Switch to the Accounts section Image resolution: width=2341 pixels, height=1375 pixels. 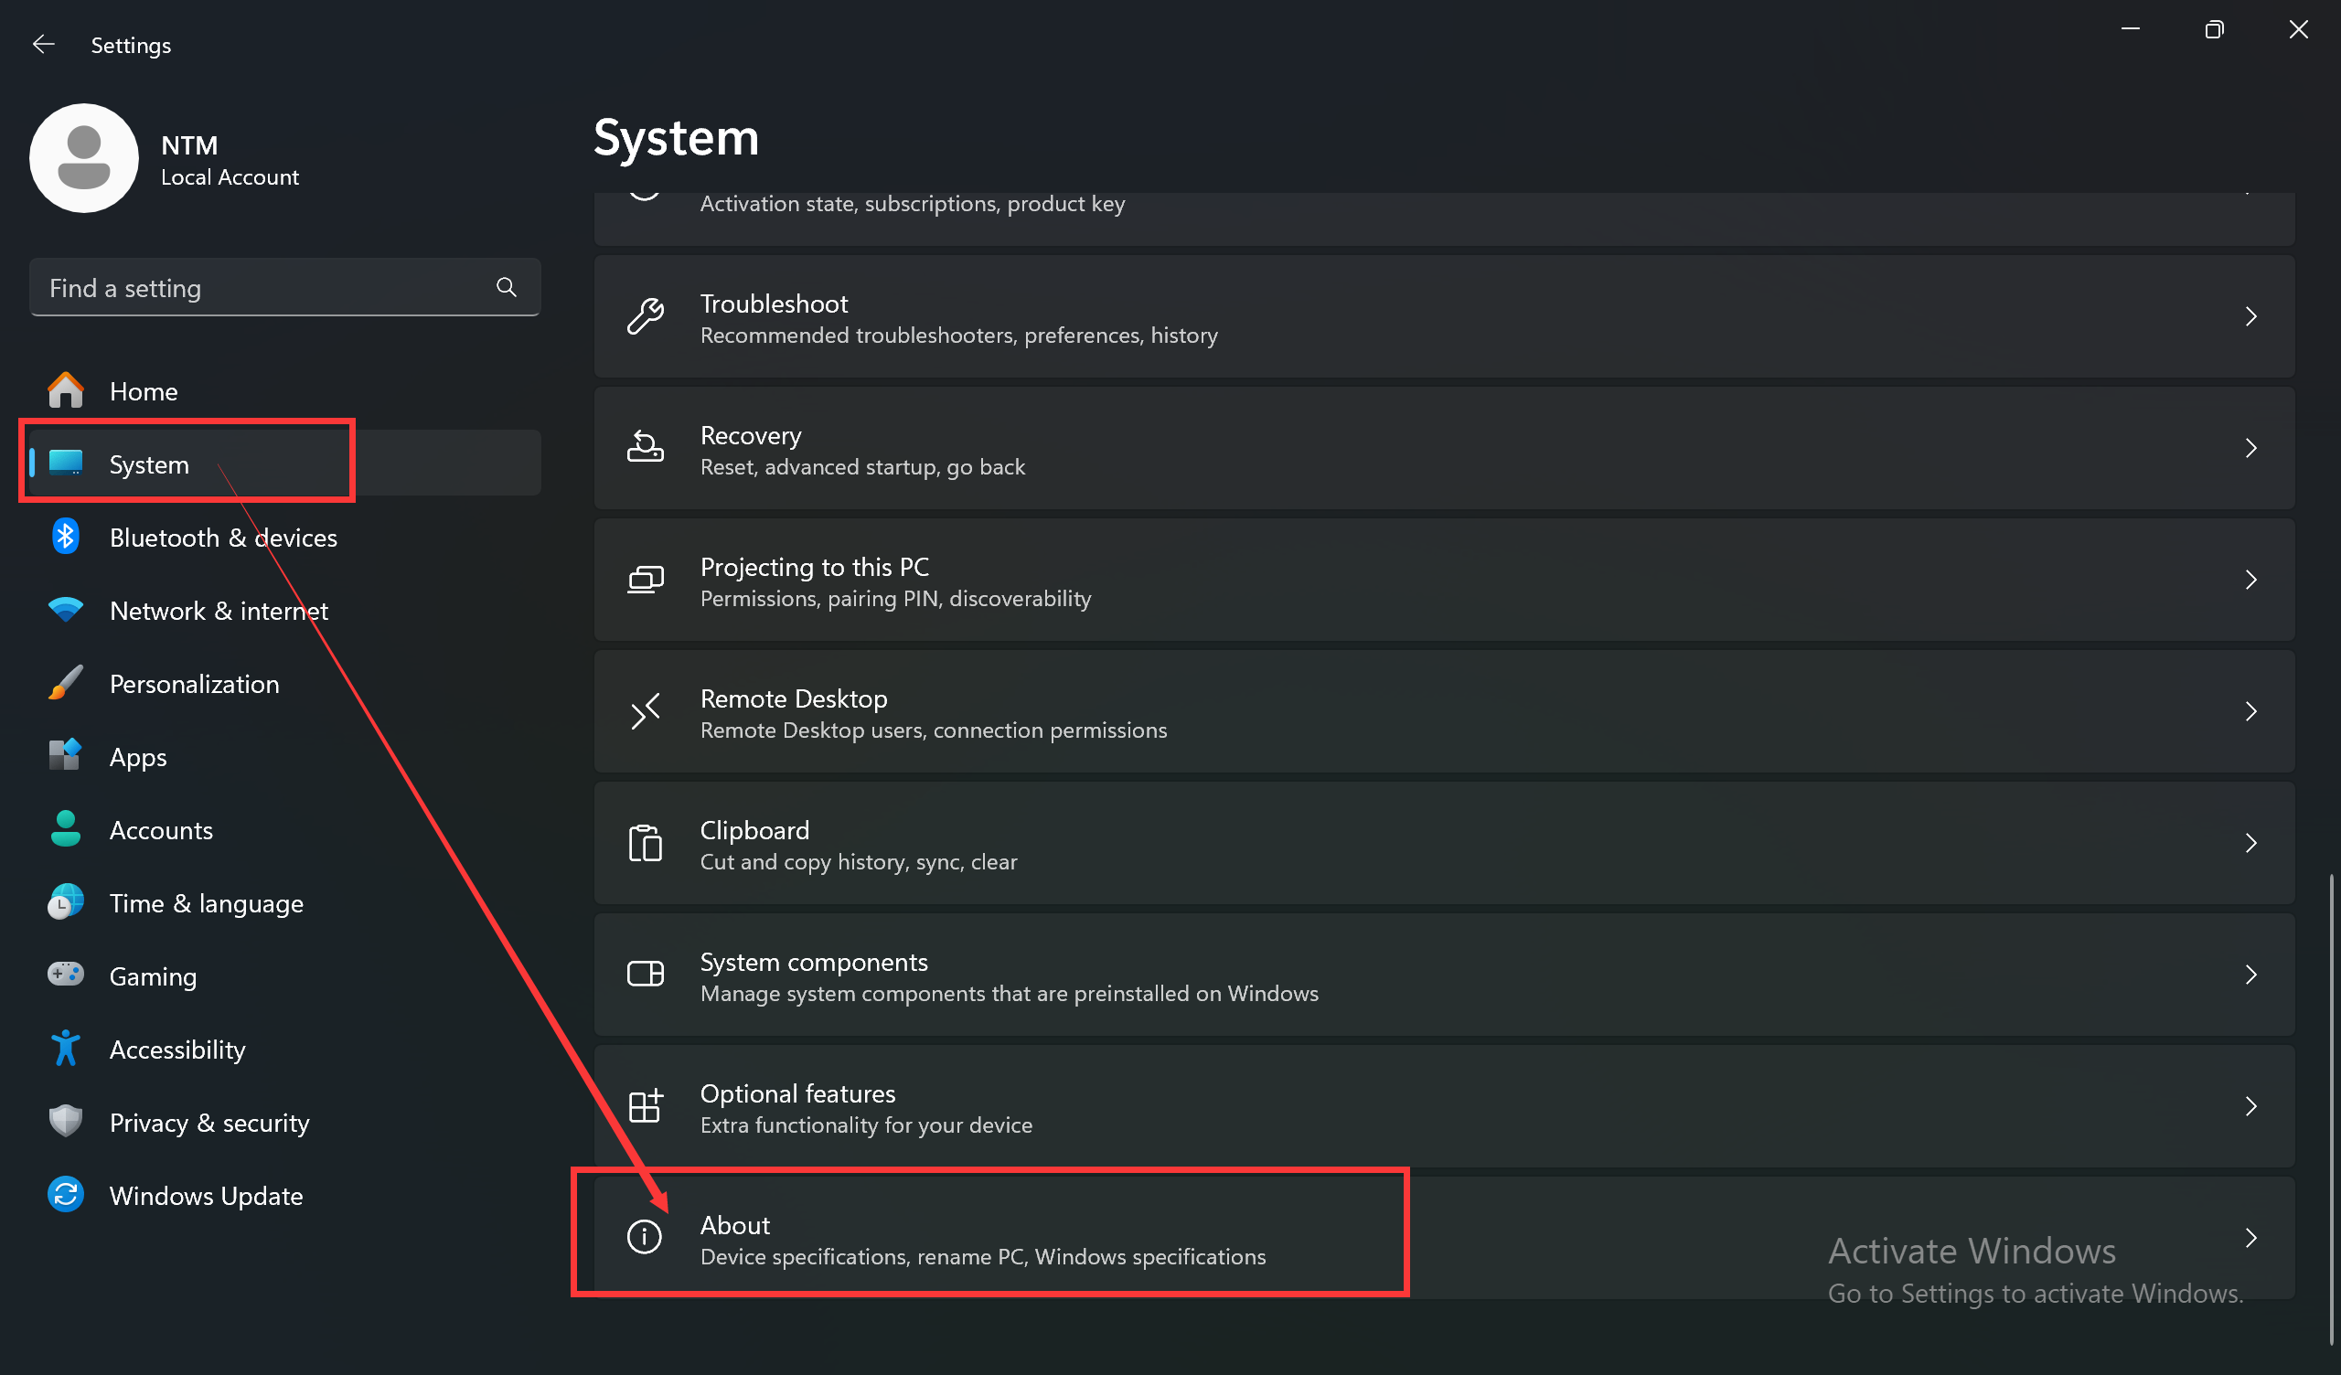[x=161, y=829]
